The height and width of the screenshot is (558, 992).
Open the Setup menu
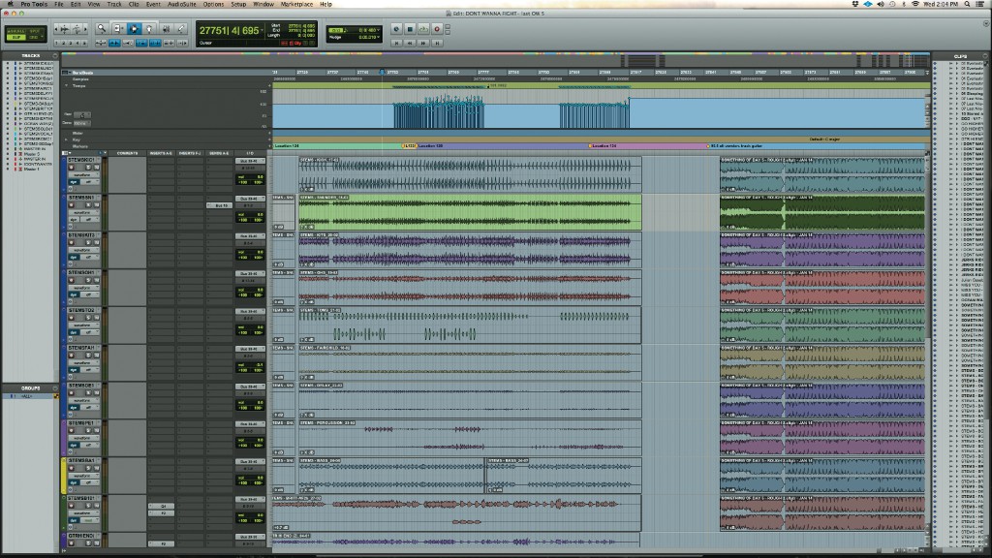(238, 4)
